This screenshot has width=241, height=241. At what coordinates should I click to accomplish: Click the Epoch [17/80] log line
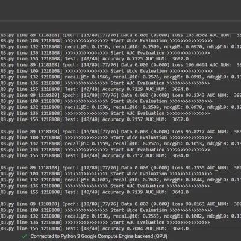pos(120,167)
